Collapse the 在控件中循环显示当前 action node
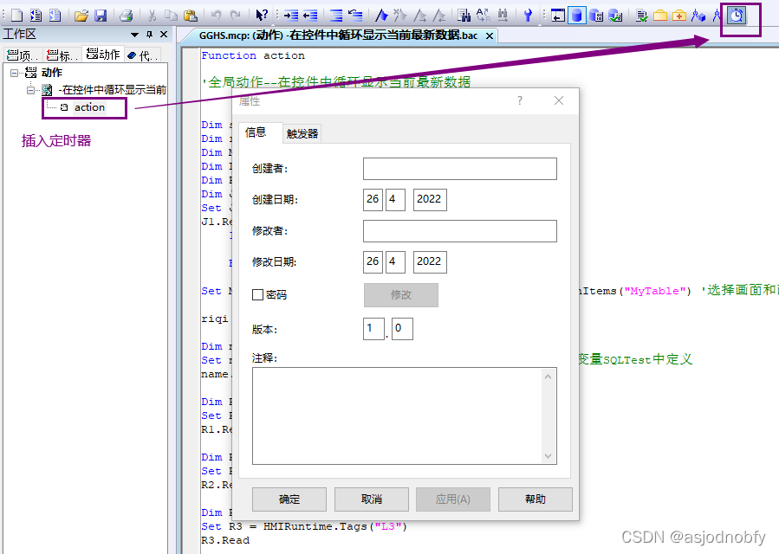779x554 pixels. tap(31, 90)
